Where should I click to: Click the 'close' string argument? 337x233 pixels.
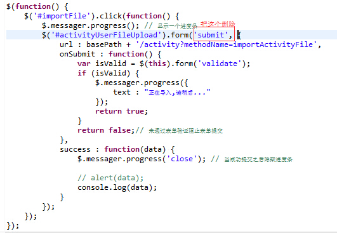182,159
